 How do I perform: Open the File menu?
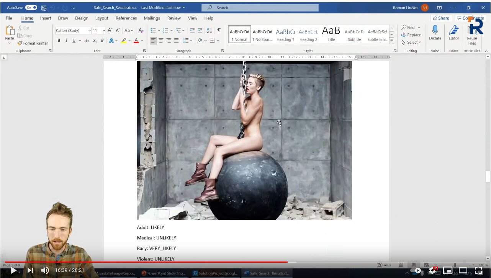[x=9, y=18]
